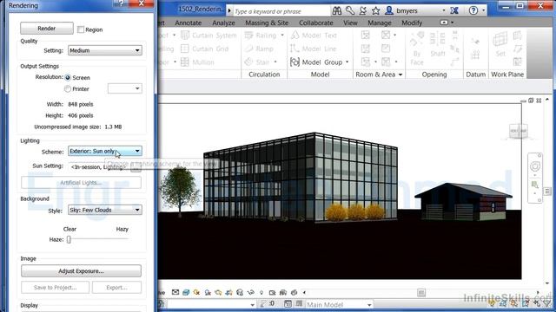The width and height of the screenshot is (556, 312).
Task: Open the Sun Setting browse button
Action: click(x=136, y=168)
